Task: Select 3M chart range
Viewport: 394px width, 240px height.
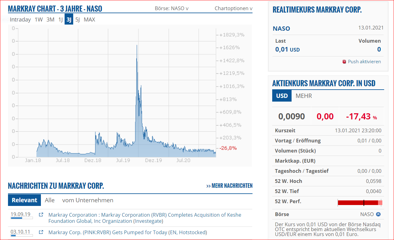Action: [50, 20]
